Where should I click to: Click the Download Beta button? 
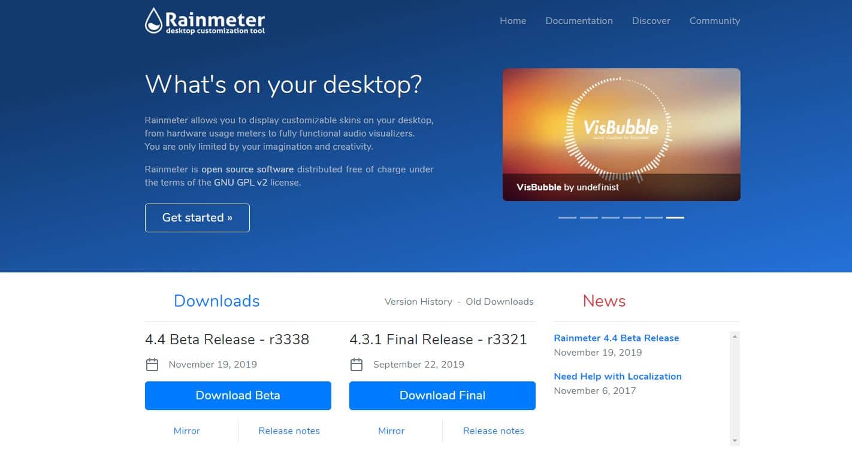(x=238, y=395)
